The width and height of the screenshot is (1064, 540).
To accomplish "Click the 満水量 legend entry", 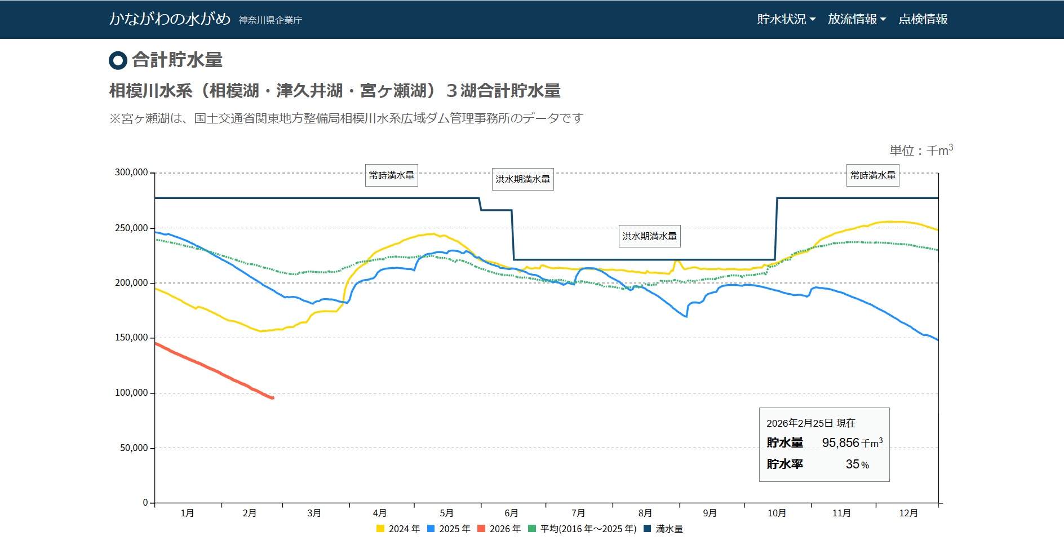I will 664,529.
